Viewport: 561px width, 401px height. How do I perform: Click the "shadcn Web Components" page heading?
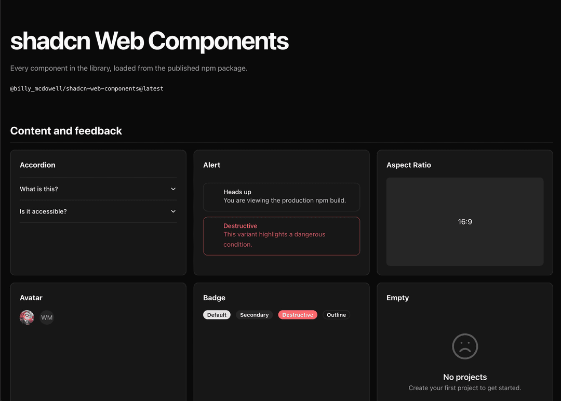click(150, 41)
